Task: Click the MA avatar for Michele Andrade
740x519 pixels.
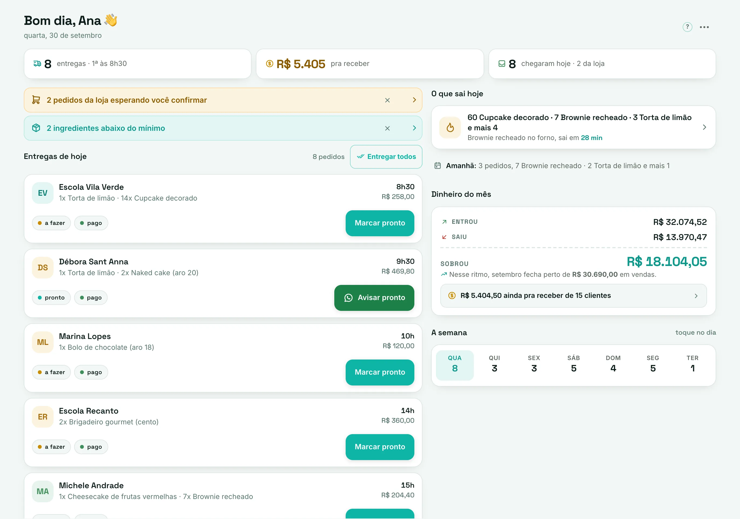Action: click(42, 491)
